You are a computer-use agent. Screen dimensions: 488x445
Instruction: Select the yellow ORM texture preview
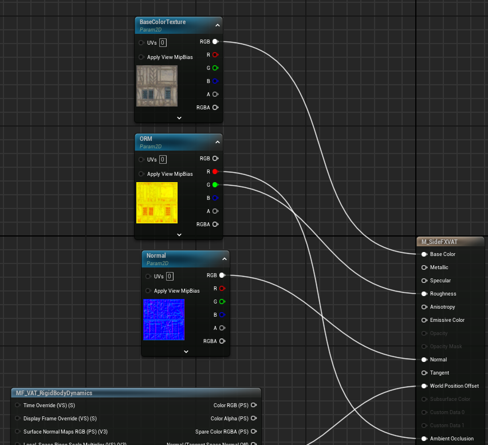pyautogui.click(x=157, y=203)
